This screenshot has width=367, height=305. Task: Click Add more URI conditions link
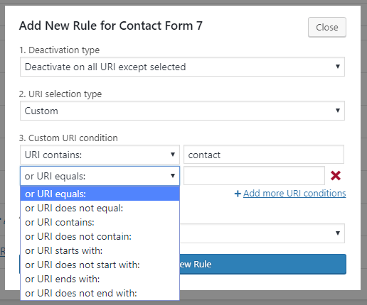[294, 194]
